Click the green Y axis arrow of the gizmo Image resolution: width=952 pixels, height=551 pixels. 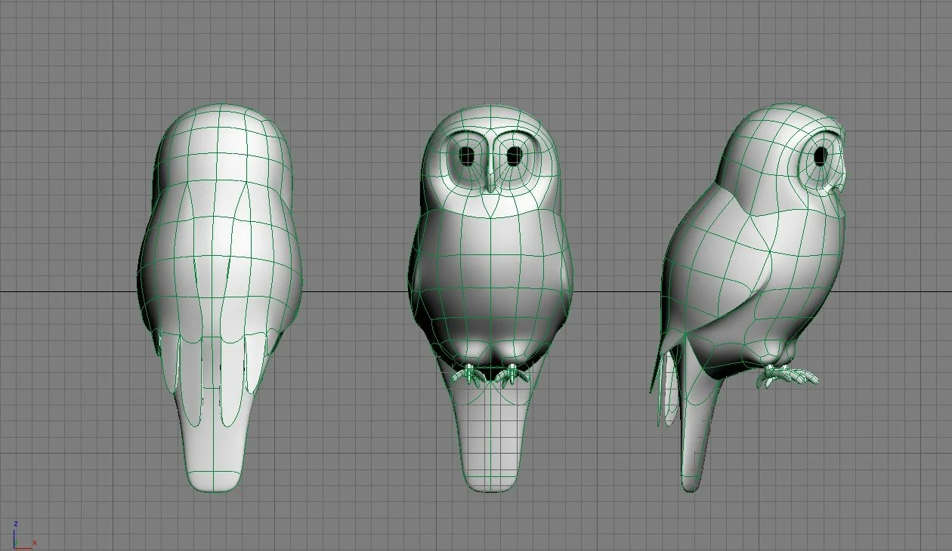click(x=16, y=542)
